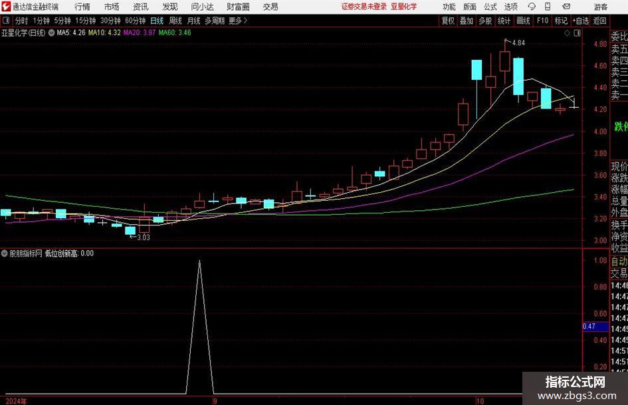The width and height of the screenshot is (628, 405).
Task: Open the 发现 menu
Action: (x=170, y=7)
